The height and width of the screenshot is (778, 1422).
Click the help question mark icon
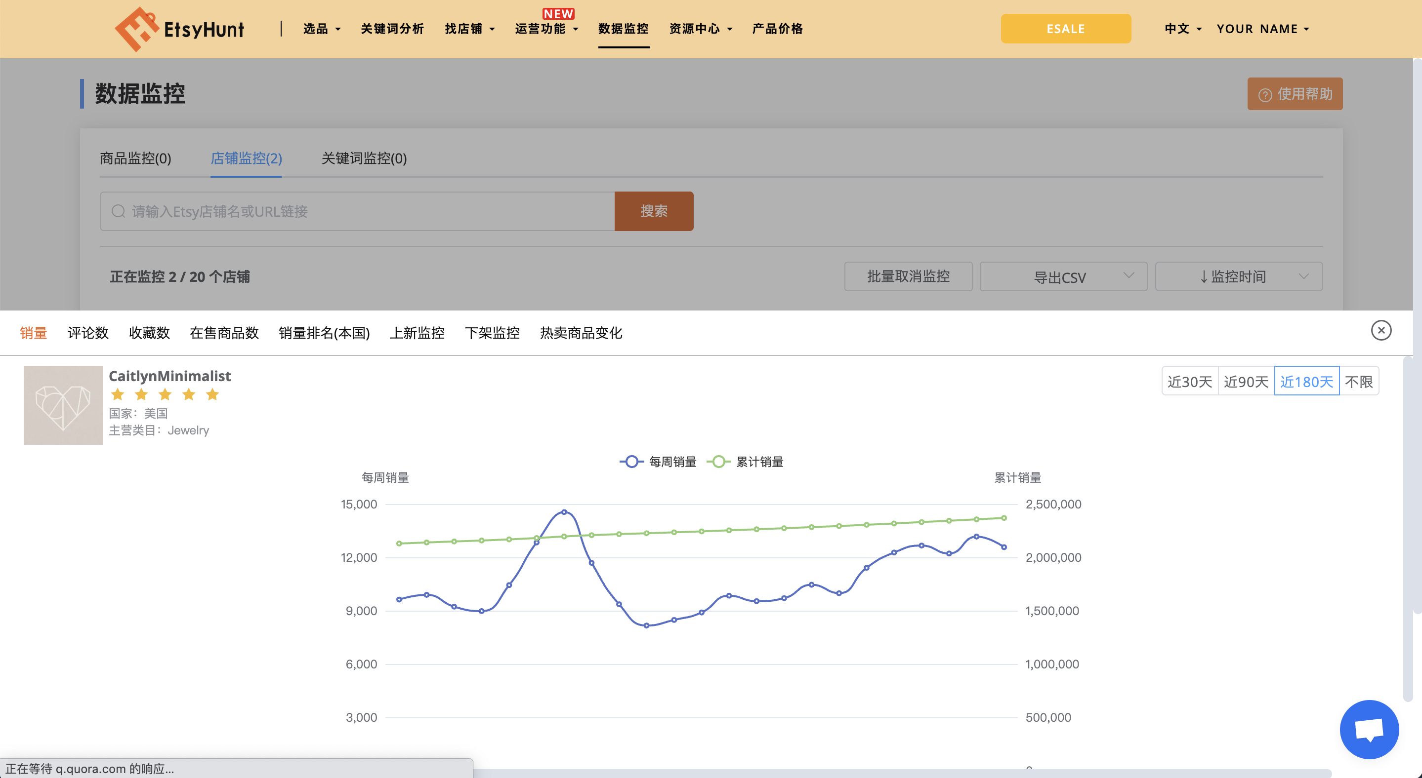[1265, 94]
